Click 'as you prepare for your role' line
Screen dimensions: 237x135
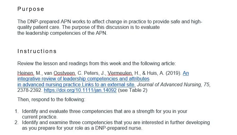tap(82, 128)
